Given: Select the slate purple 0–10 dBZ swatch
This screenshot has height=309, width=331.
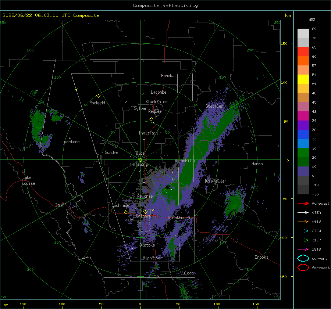Looking at the screenshot, I should [303, 171].
